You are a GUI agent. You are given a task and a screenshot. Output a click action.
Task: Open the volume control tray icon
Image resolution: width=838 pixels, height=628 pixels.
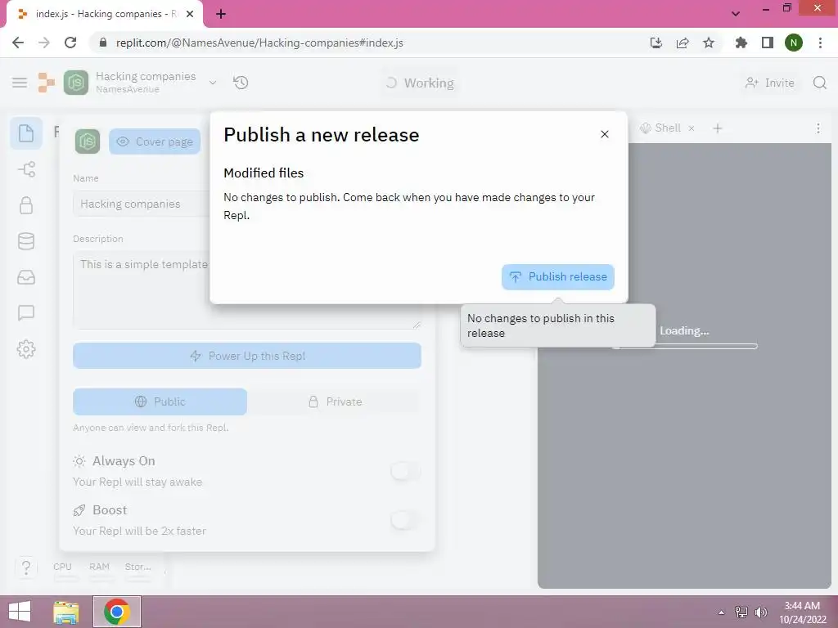point(760,612)
